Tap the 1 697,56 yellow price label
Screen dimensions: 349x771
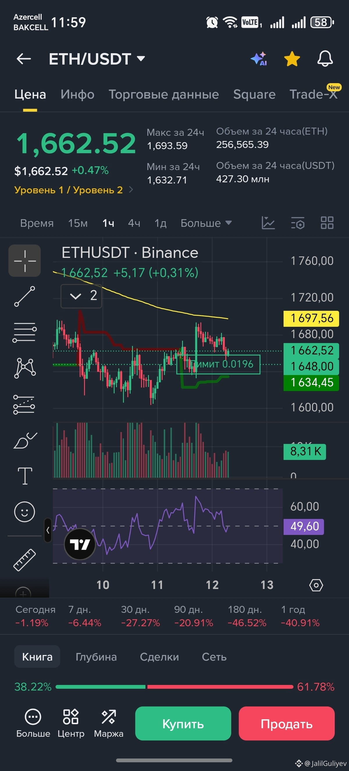pyautogui.click(x=311, y=318)
